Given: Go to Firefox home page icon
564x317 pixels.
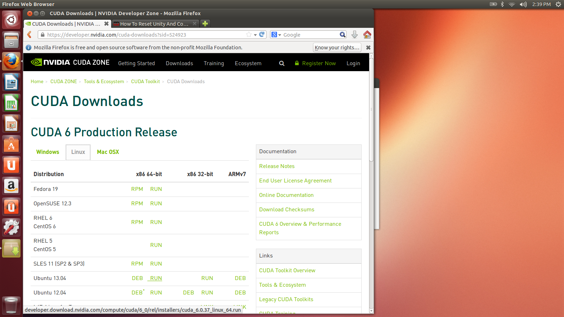Looking at the screenshot, I should (x=367, y=35).
